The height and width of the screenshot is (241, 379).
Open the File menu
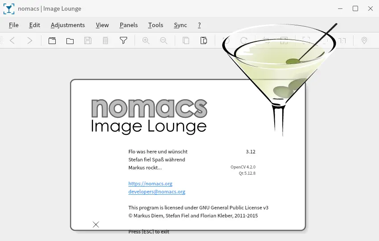pos(14,25)
